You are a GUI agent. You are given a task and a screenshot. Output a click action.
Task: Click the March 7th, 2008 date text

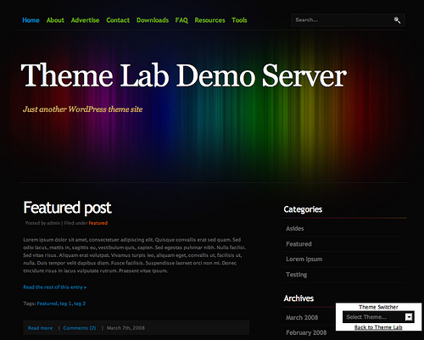(126, 328)
